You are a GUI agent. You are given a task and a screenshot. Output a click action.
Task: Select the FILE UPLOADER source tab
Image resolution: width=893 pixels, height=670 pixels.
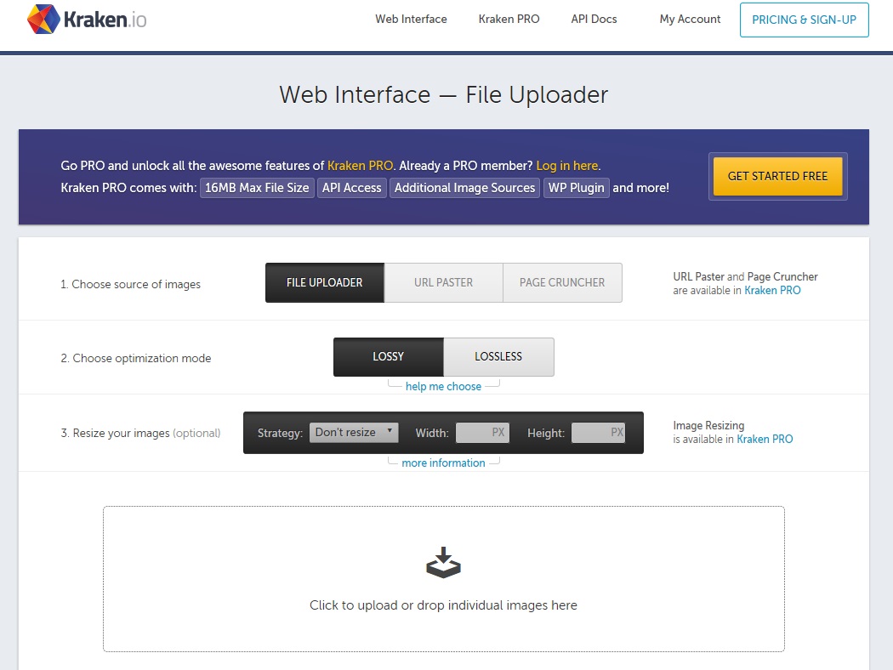325,282
